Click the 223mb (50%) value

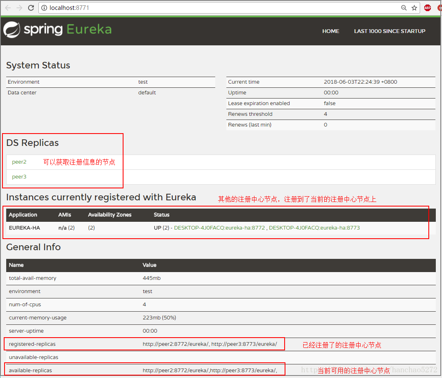pyautogui.click(x=159, y=317)
